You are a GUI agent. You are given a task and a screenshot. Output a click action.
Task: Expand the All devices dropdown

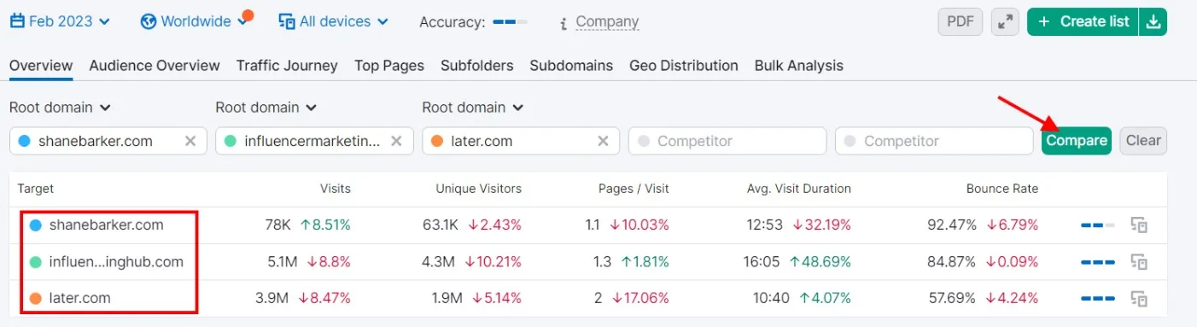click(334, 21)
